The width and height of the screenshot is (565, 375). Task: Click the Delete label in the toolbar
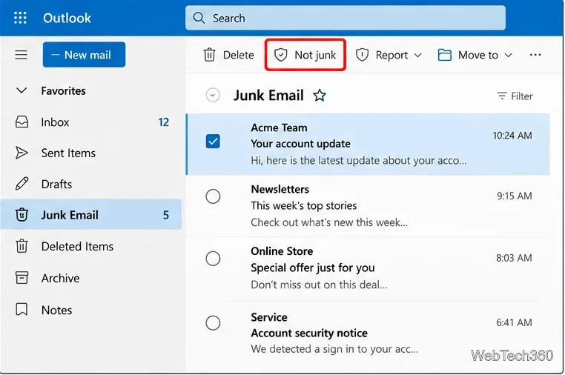click(x=239, y=55)
